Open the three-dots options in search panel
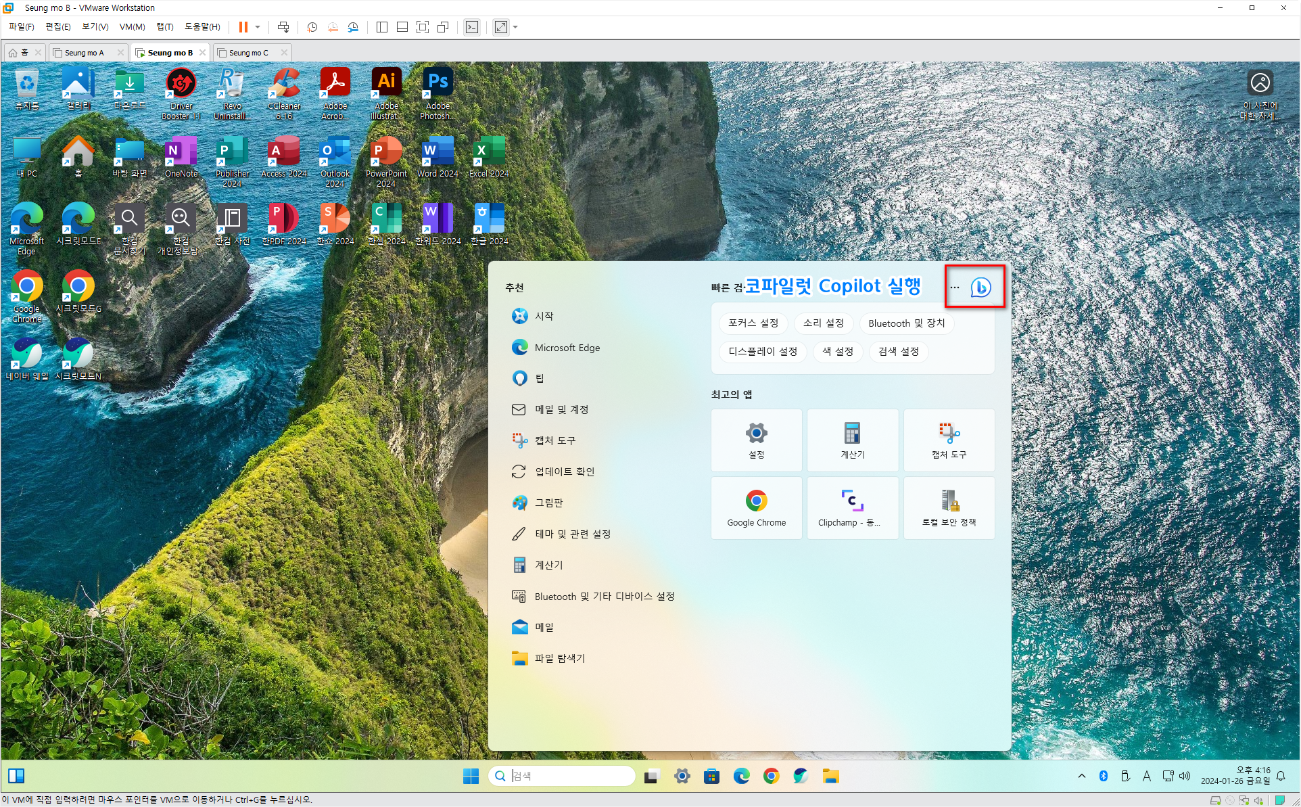The height and width of the screenshot is (807, 1301). [x=954, y=287]
